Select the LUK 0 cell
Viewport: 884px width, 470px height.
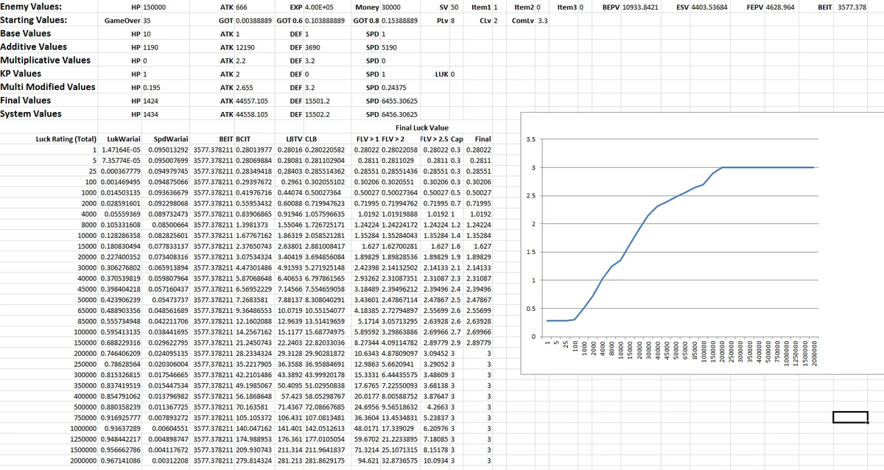[445, 74]
